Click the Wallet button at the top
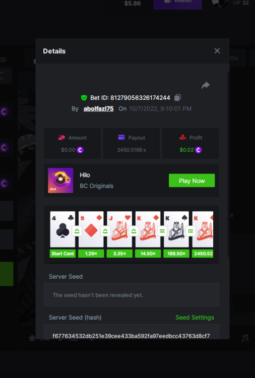The width and height of the screenshot is (255, 378). (177, 3)
